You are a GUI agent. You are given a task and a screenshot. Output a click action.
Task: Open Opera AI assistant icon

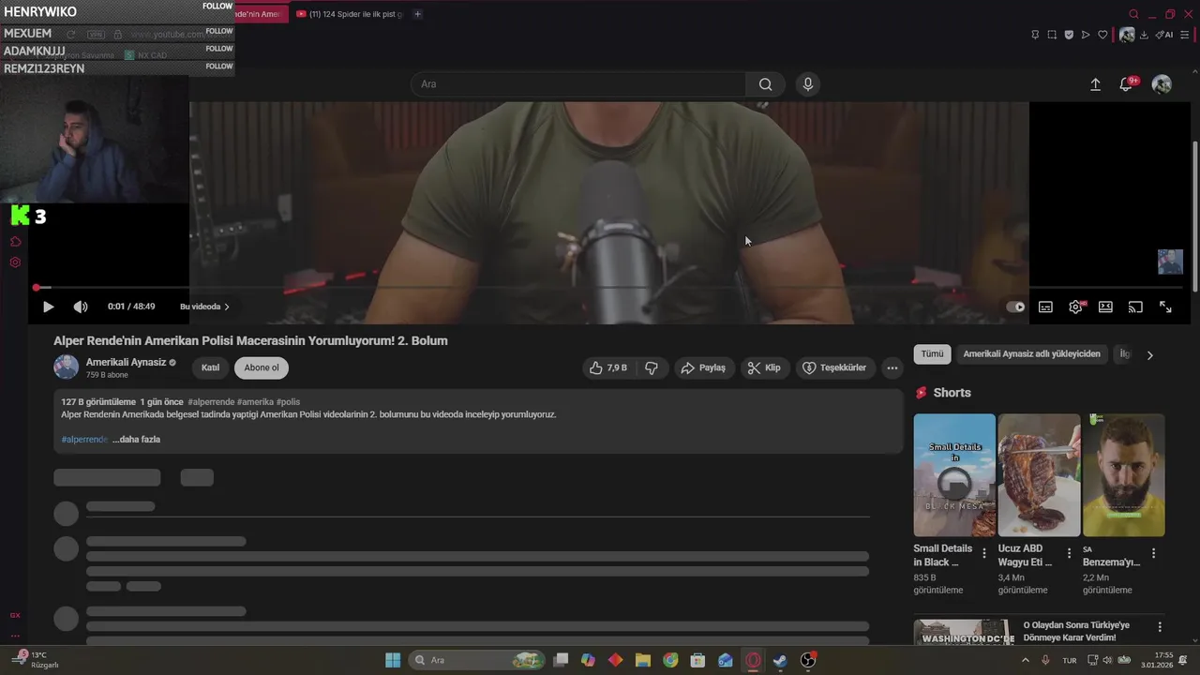click(1164, 35)
